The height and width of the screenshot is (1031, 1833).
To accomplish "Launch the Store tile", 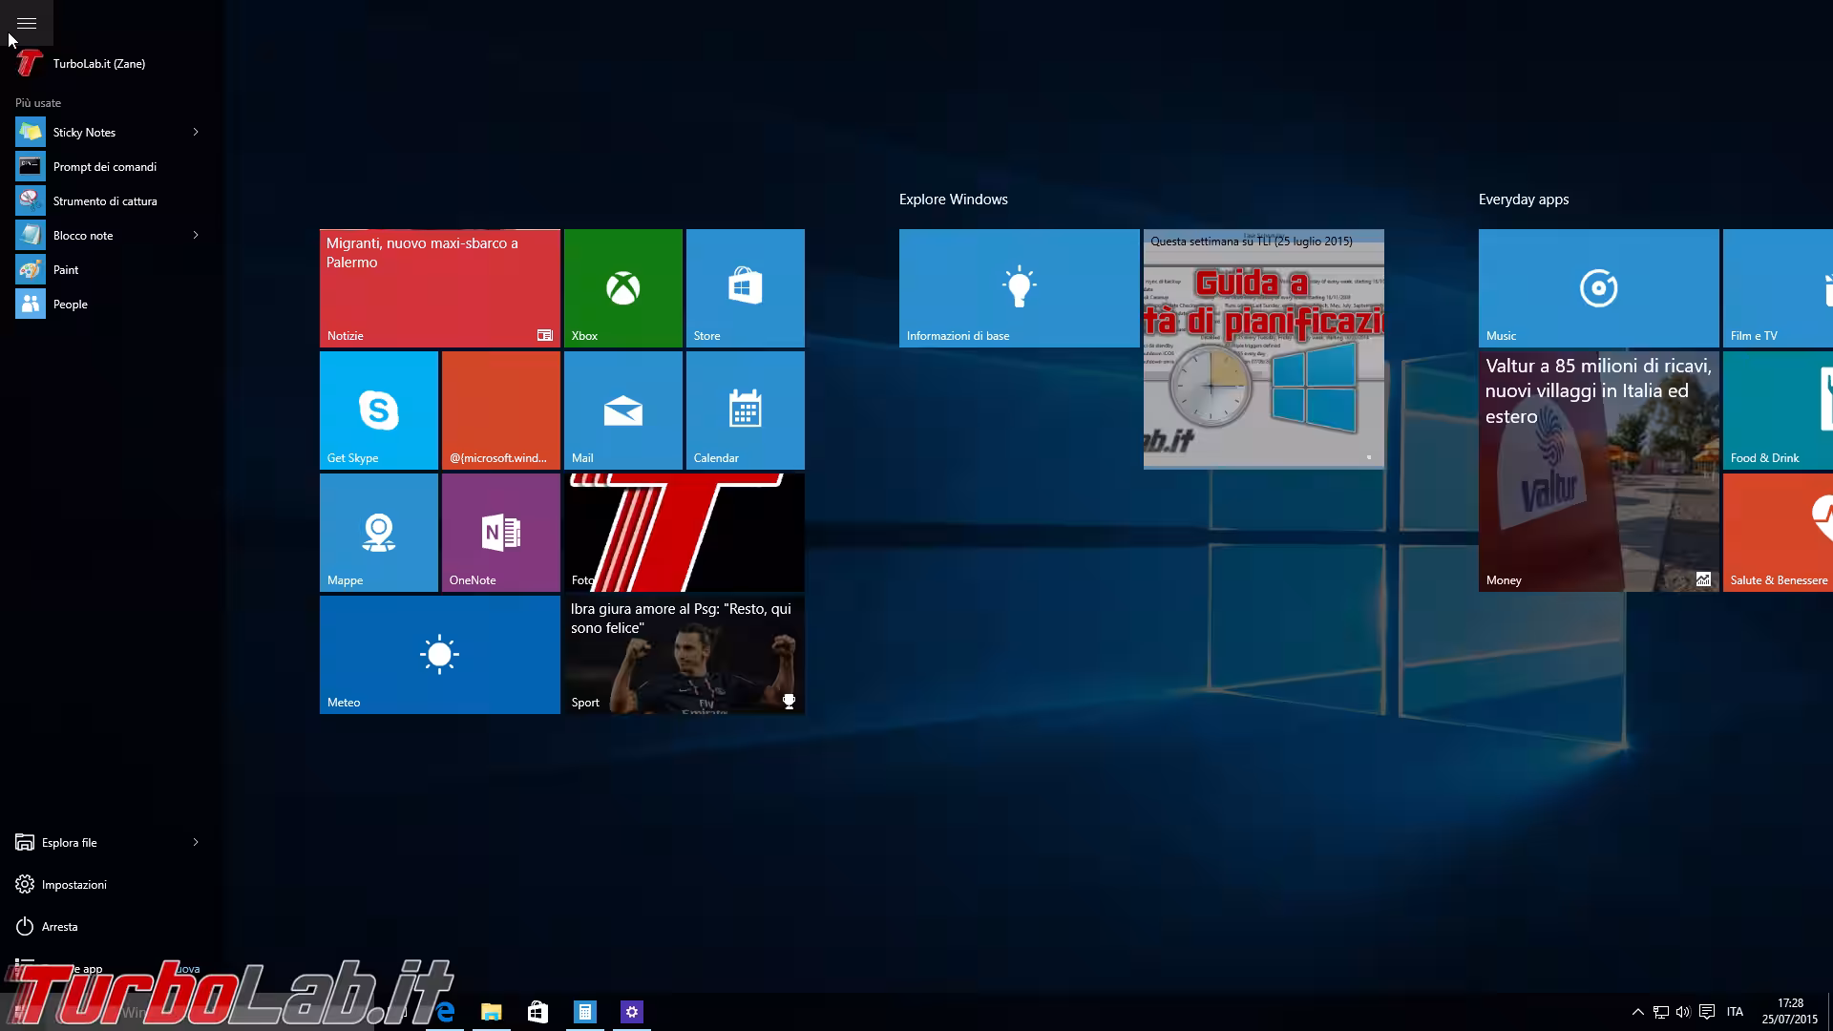I will point(745,287).
